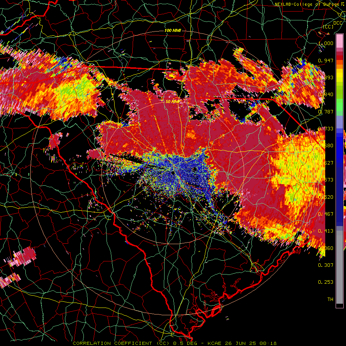Click the 0.733 legend value

point(326,129)
